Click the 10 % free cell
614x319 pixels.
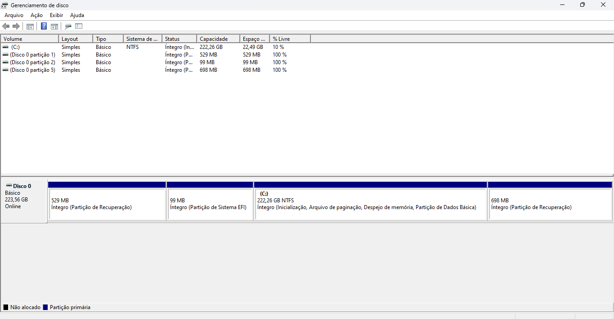[x=278, y=47]
